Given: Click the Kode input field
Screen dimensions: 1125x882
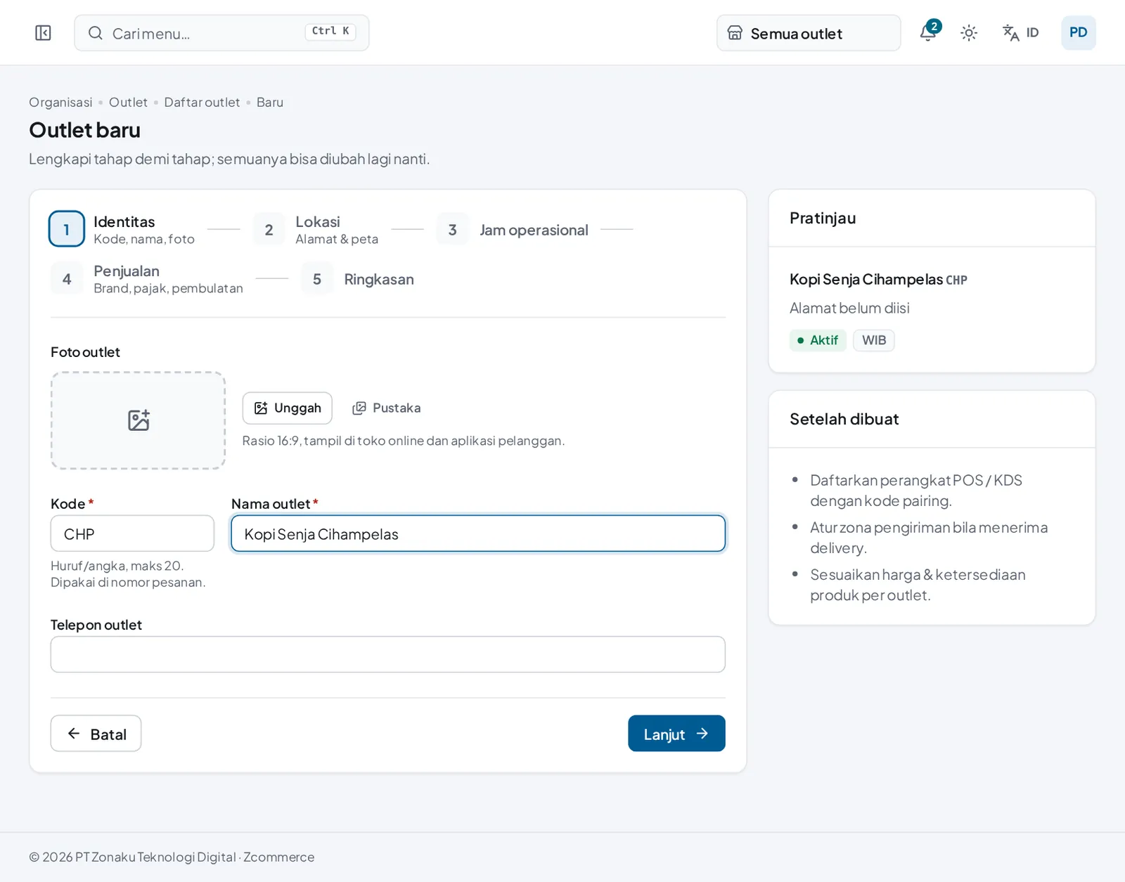Looking at the screenshot, I should coord(132,533).
